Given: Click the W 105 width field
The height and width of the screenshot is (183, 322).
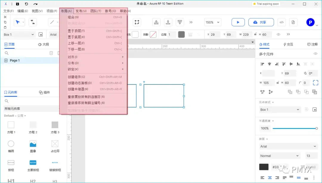Looking at the screenshot, I should [x=269, y=83].
